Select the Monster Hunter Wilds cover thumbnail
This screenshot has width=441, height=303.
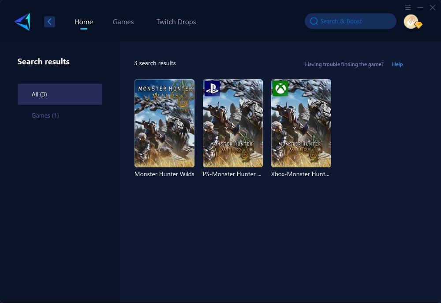coord(164,123)
